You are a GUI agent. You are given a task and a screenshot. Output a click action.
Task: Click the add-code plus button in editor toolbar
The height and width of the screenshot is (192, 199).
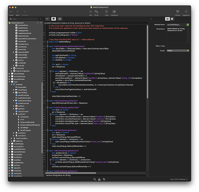pos(48,19)
